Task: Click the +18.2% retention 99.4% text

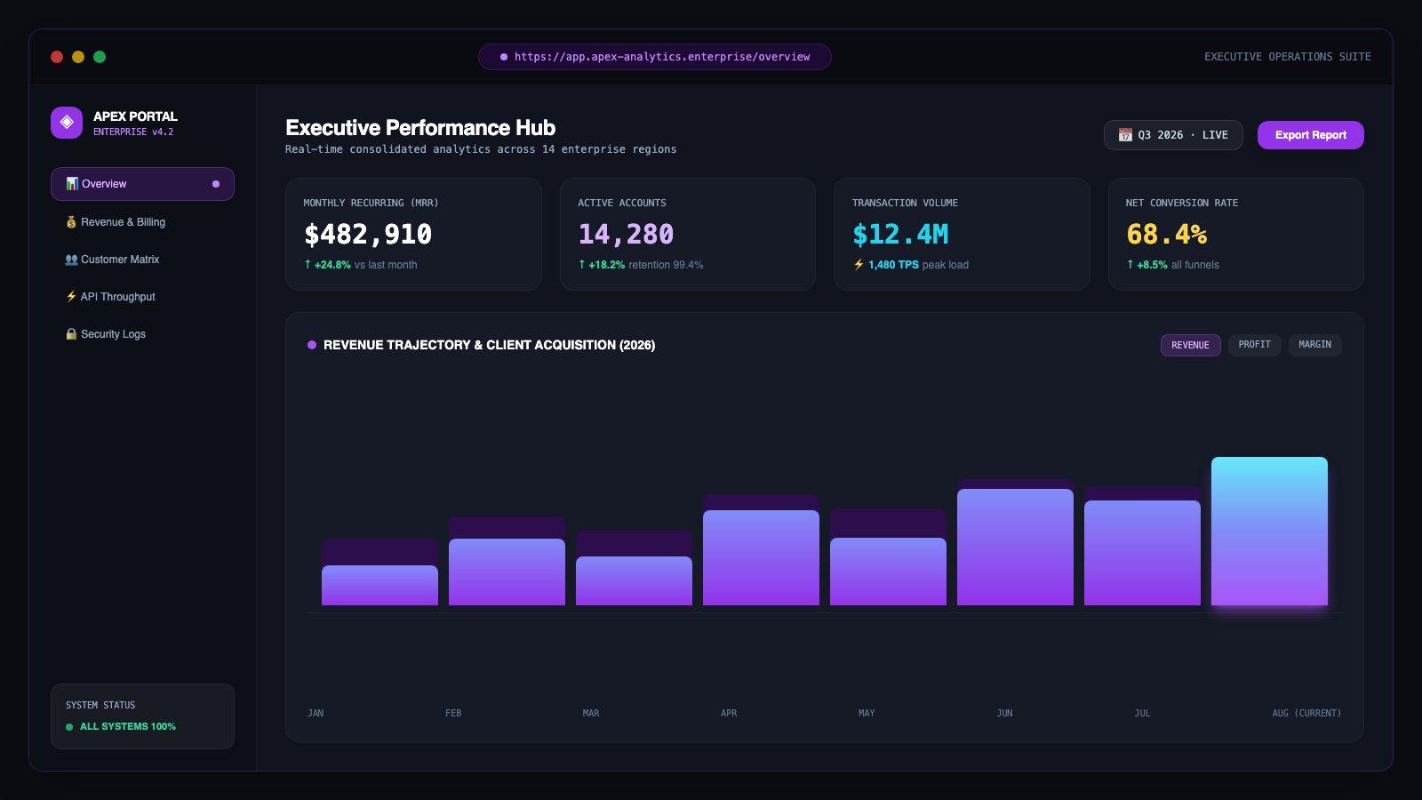Action: (x=640, y=265)
